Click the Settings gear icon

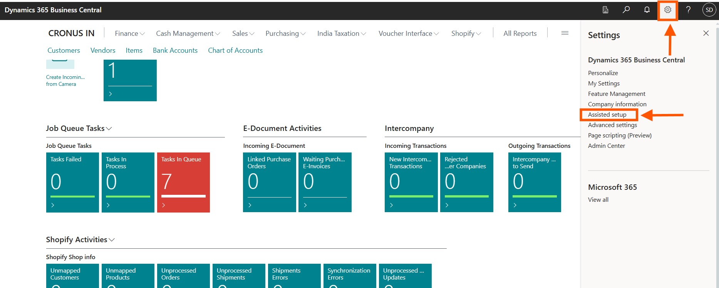[667, 10]
